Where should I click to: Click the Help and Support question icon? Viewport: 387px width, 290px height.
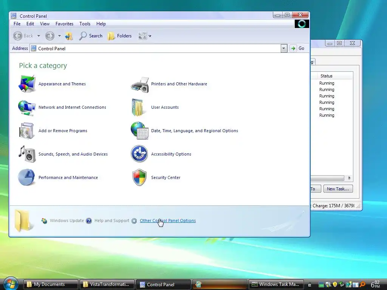pyautogui.click(x=89, y=221)
